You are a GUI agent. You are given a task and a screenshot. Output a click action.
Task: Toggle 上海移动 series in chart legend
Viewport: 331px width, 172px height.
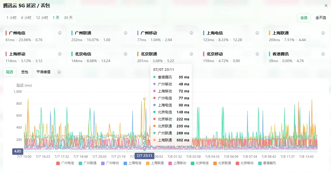pyautogui.click(x=177, y=163)
